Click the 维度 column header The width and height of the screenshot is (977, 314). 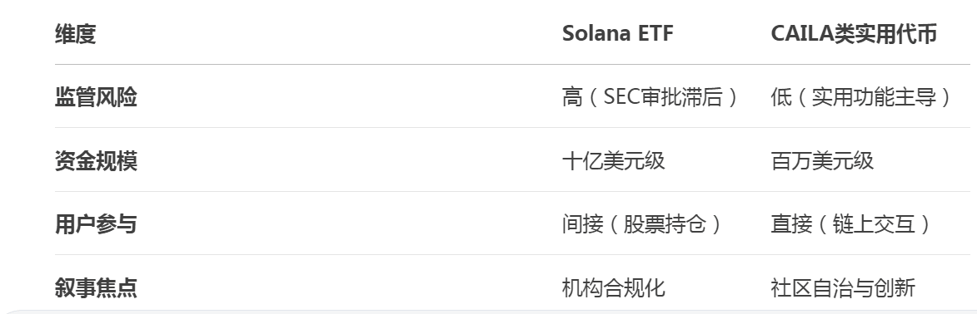76,33
